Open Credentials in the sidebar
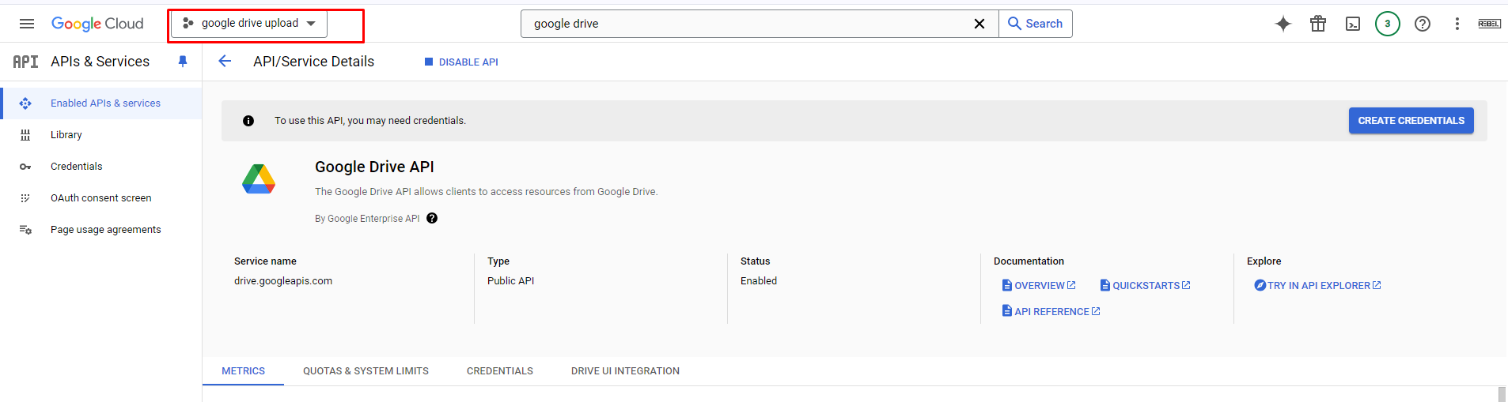 coord(101,167)
